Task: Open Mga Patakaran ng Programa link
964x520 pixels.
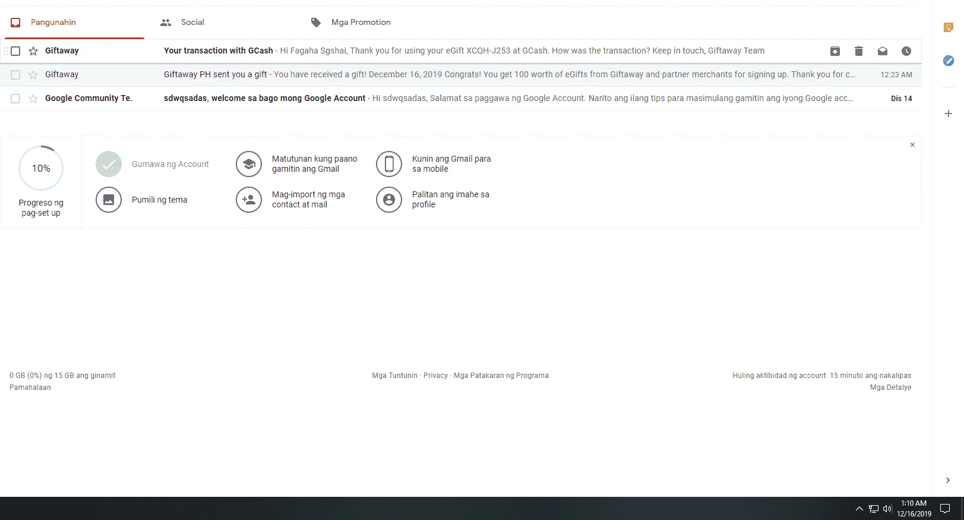Action: click(501, 376)
